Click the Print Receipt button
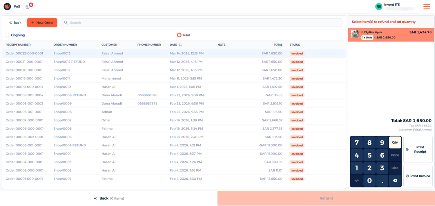The width and height of the screenshot is (435, 206). click(418, 149)
